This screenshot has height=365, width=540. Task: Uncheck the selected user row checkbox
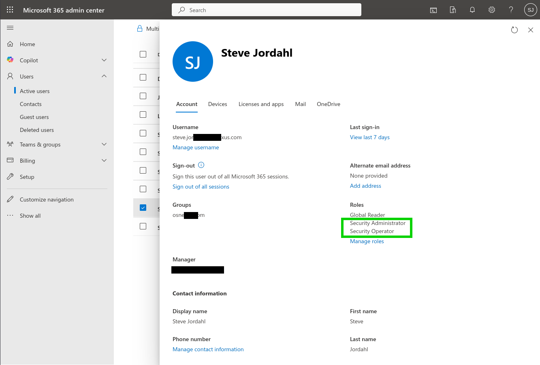point(143,208)
